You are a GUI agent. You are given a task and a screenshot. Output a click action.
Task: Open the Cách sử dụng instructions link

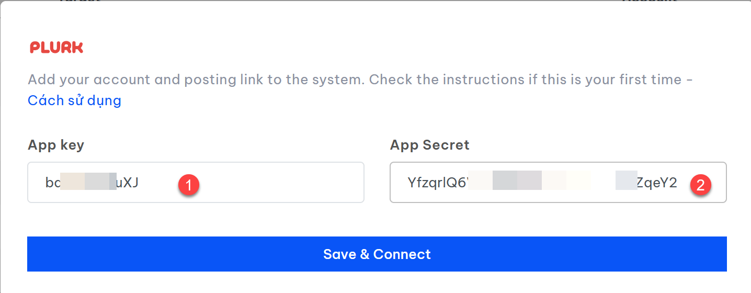(x=74, y=100)
